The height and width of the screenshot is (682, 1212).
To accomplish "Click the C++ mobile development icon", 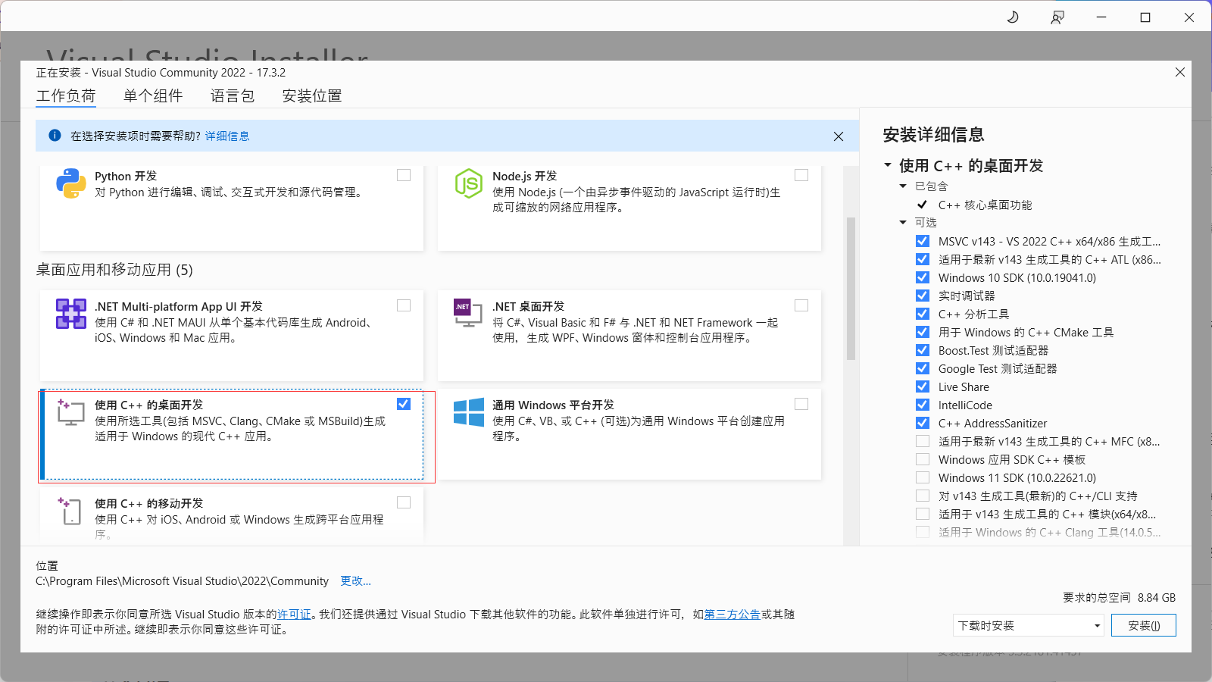I will (69, 511).
